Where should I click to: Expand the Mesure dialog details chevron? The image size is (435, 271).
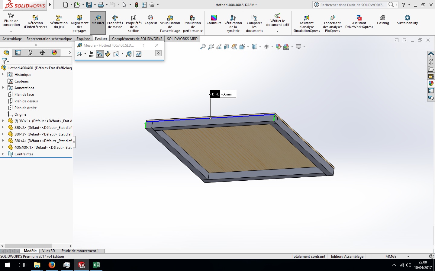[x=158, y=53]
